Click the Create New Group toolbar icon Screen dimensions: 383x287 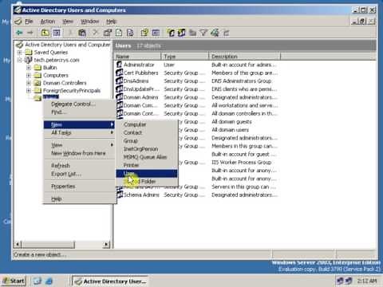pos(182,33)
